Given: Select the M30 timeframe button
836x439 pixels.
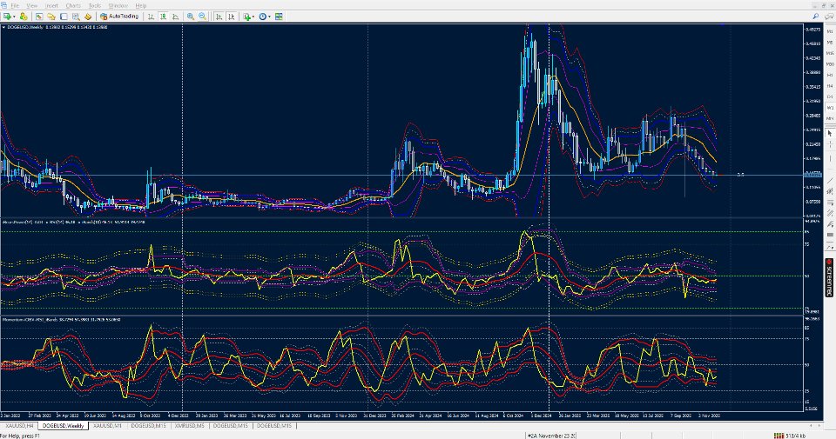Looking at the screenshot, I should pyautogui.click(x=830, y=63).
